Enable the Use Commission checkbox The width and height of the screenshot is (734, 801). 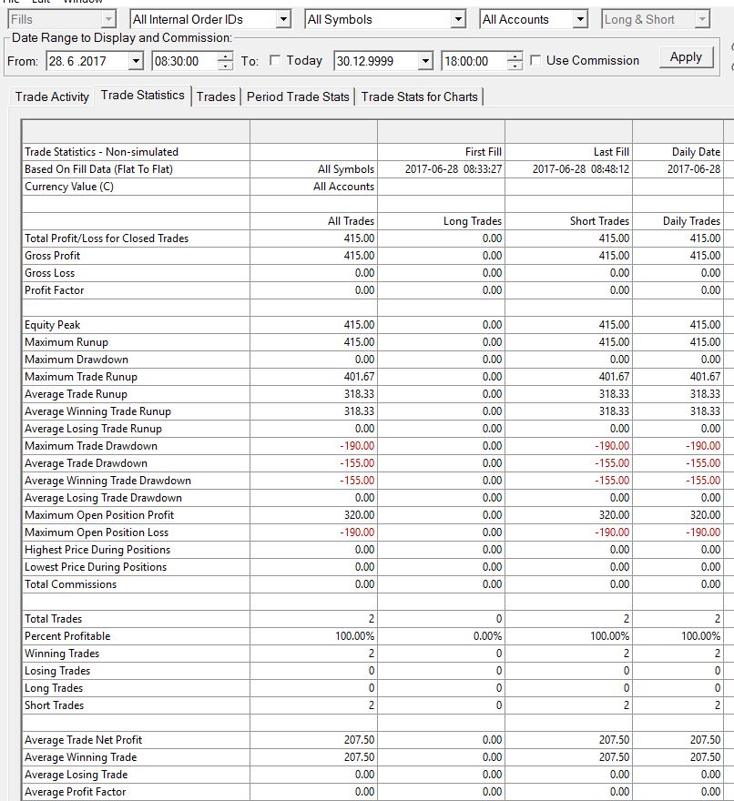pos(535,60)
